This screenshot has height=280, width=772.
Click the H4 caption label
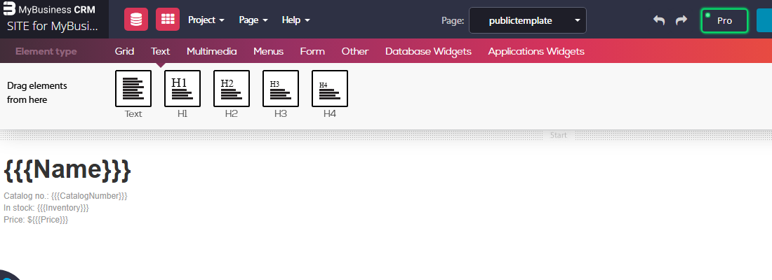tap(330, 113)
